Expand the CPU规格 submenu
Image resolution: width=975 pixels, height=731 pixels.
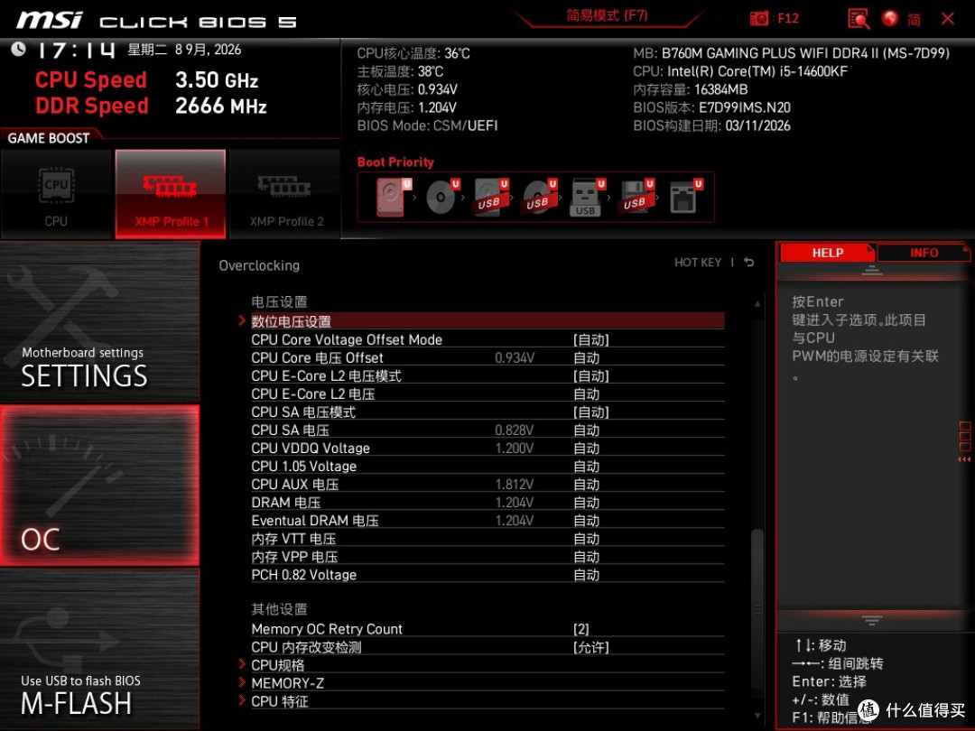[x=487, y=664]
